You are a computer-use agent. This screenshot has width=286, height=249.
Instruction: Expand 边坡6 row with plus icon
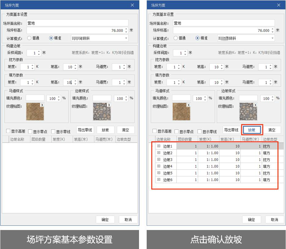pyautogui.click(x=159, y=180)
